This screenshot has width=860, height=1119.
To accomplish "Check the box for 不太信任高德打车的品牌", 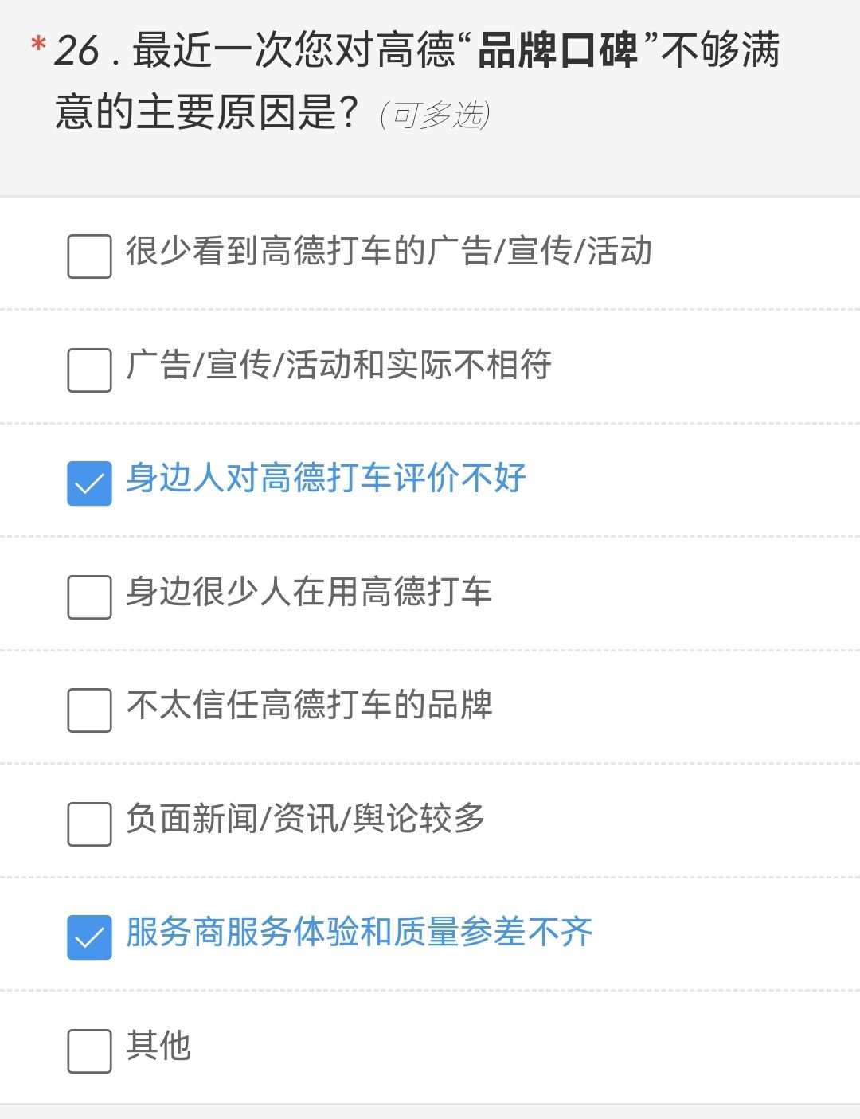I will [89, 710].
